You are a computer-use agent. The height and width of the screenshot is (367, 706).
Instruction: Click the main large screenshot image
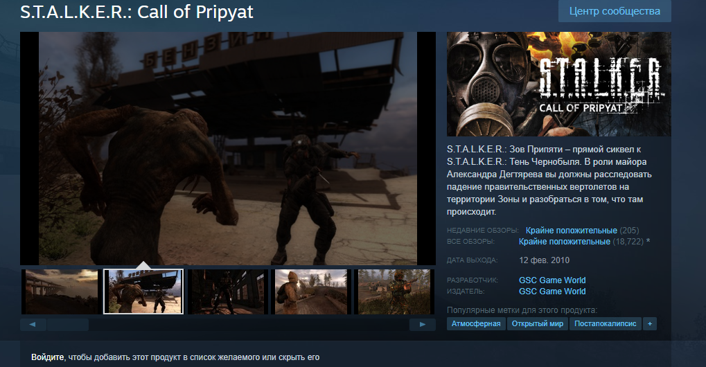(228, 148)
